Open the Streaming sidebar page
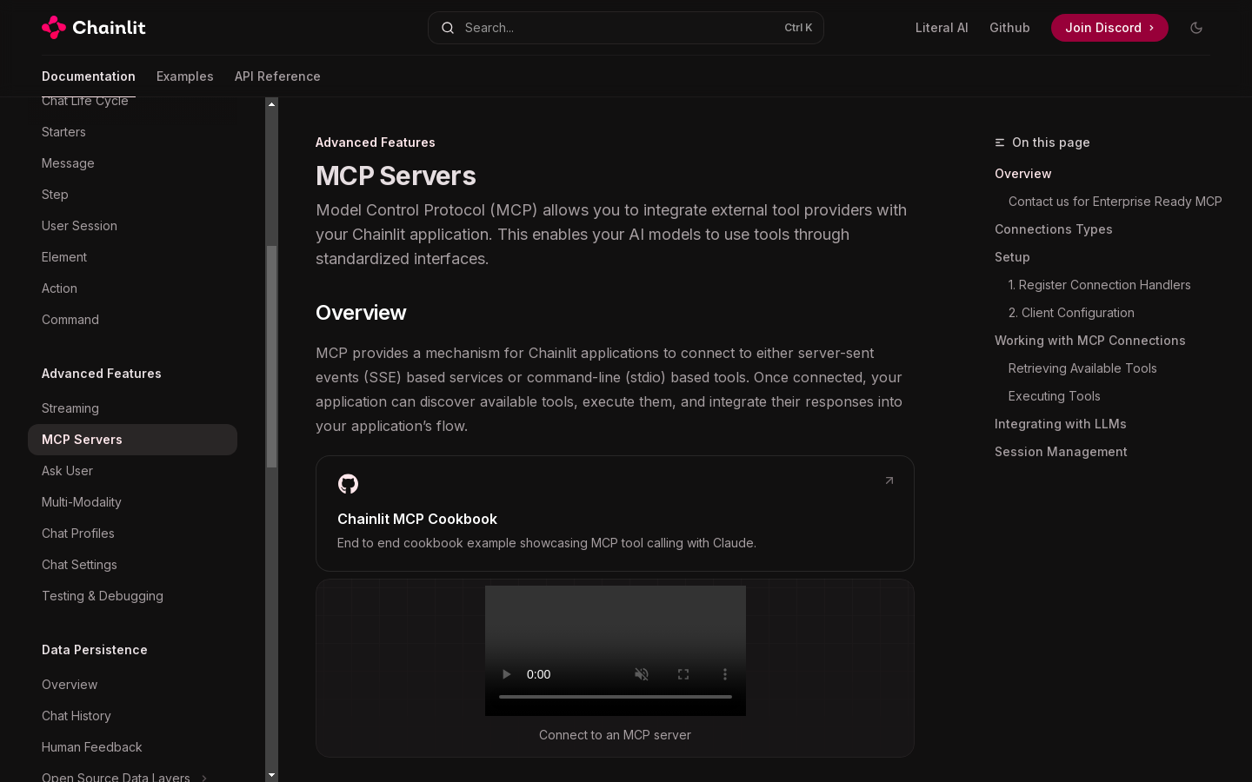 tap(132, 408)
